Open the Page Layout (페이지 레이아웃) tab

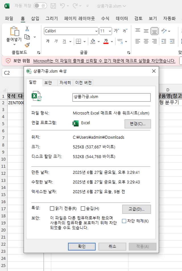[x=80, y=18]
